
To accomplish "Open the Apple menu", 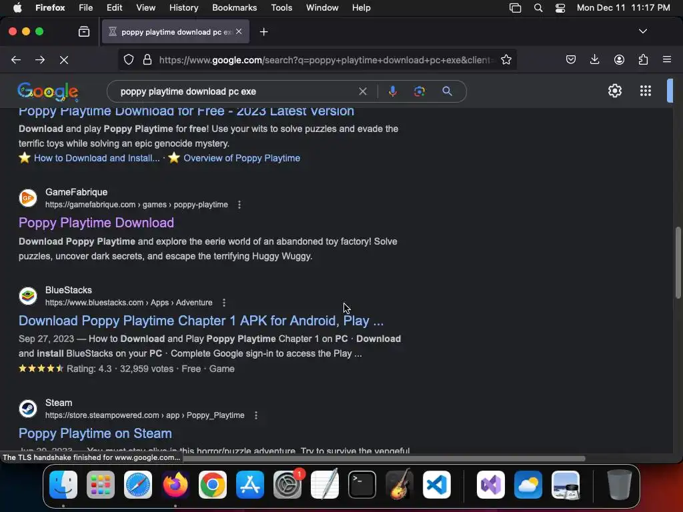I will pyautogui.click(x=17, y=8).
